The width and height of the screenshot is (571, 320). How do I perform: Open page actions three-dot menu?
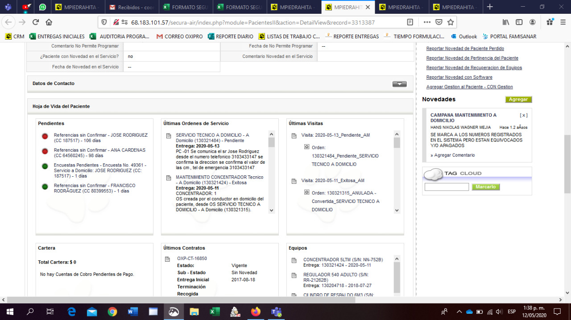tap(427, 22)
